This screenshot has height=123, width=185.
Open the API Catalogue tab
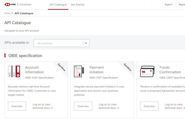tap(58, 5)
